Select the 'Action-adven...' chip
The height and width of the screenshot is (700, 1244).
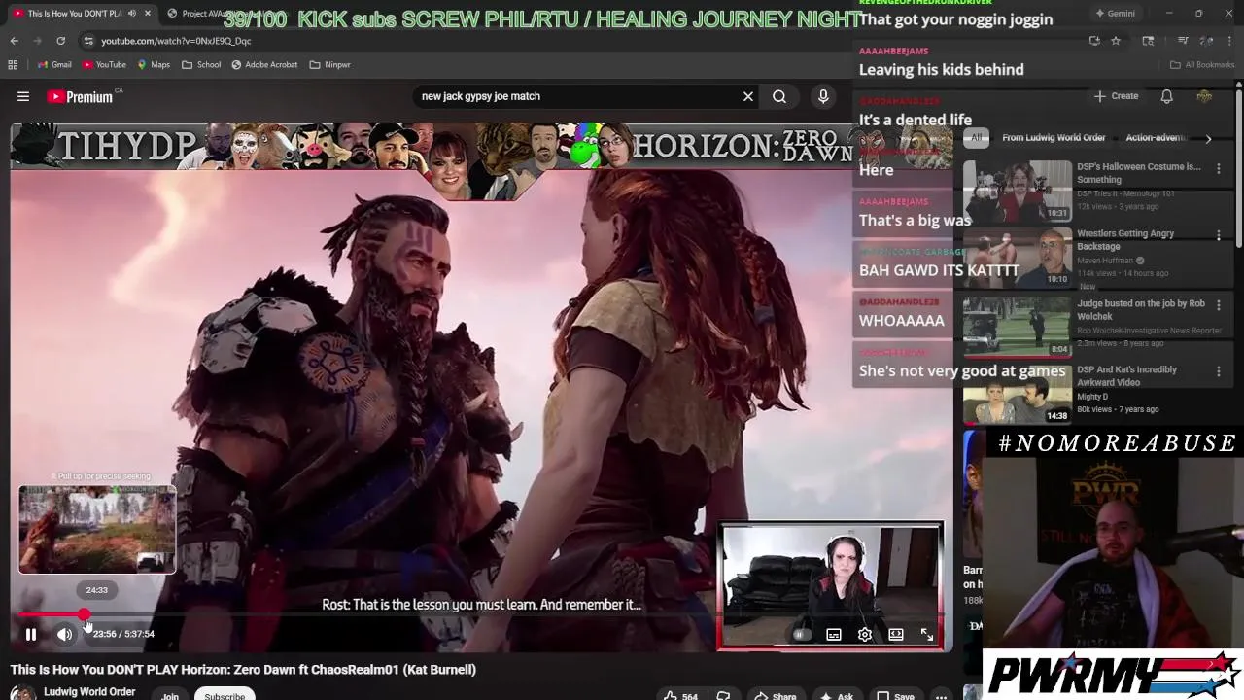1157,138
